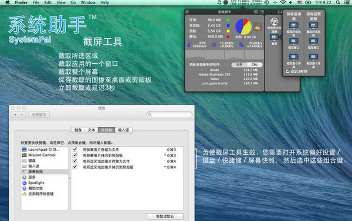
Task: Select Mission Control in shortcuts list
Action: pos(45,155)
